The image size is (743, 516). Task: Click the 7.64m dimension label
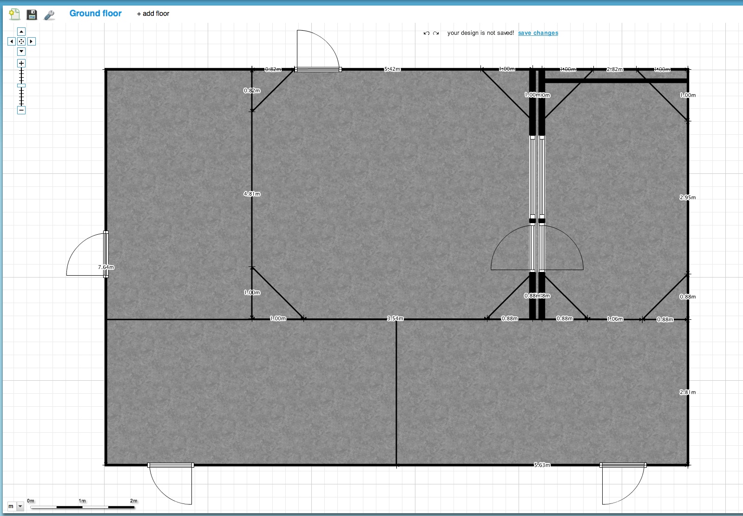[x=106, y=267]
